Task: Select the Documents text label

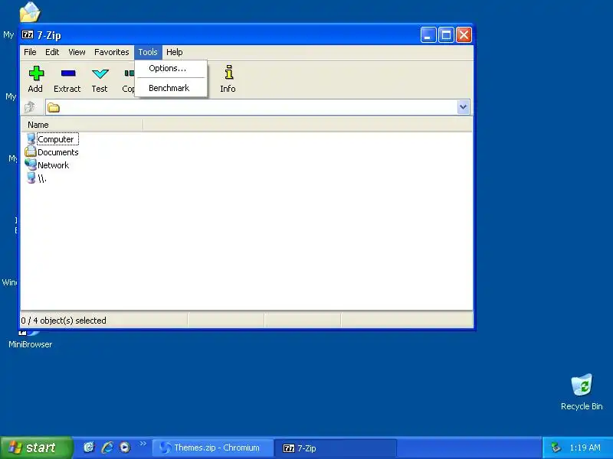Action: tap(58, 152)
